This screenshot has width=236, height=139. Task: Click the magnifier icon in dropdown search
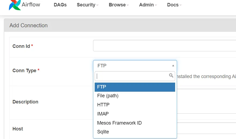pos(171,76)
